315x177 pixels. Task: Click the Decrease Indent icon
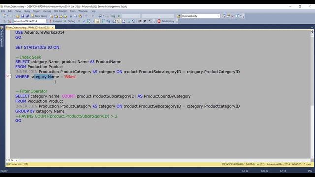(x=140, y=21)
